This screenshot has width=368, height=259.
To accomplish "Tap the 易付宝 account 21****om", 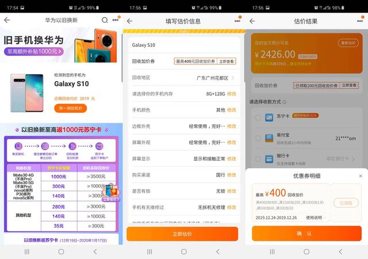I will [x=346, y=139].
